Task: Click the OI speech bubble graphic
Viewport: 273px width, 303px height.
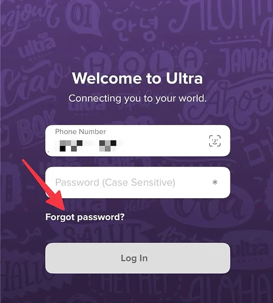Action: point(84,17)
